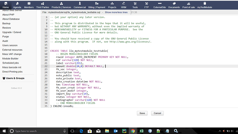
Task: Cancel editing the SQL file
Action: click(x=157, y=113)
